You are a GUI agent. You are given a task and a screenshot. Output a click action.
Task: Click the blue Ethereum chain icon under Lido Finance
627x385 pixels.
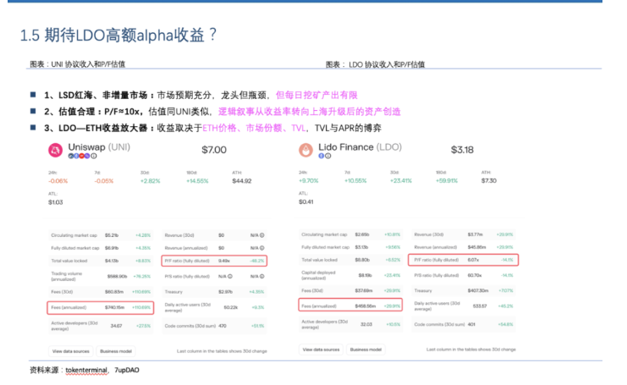click(x=321, y=156)
